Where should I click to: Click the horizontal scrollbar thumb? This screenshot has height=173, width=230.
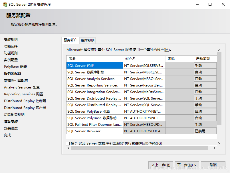(x=139, y=148)
